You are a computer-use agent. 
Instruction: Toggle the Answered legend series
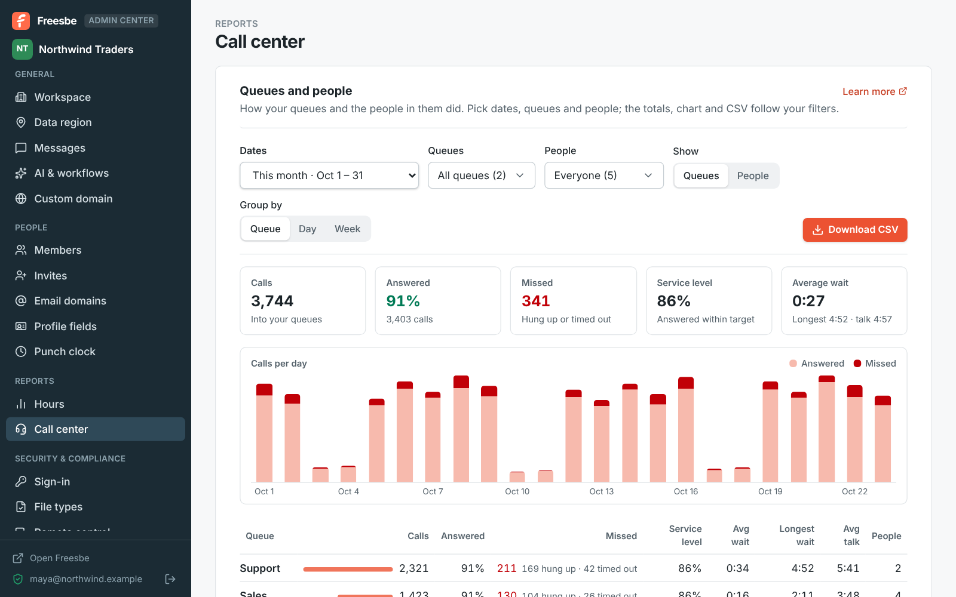(x=816, y=364)
